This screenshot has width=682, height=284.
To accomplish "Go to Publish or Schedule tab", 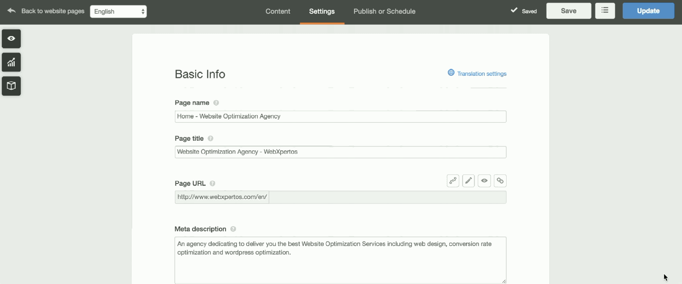I will pos(384,11).
